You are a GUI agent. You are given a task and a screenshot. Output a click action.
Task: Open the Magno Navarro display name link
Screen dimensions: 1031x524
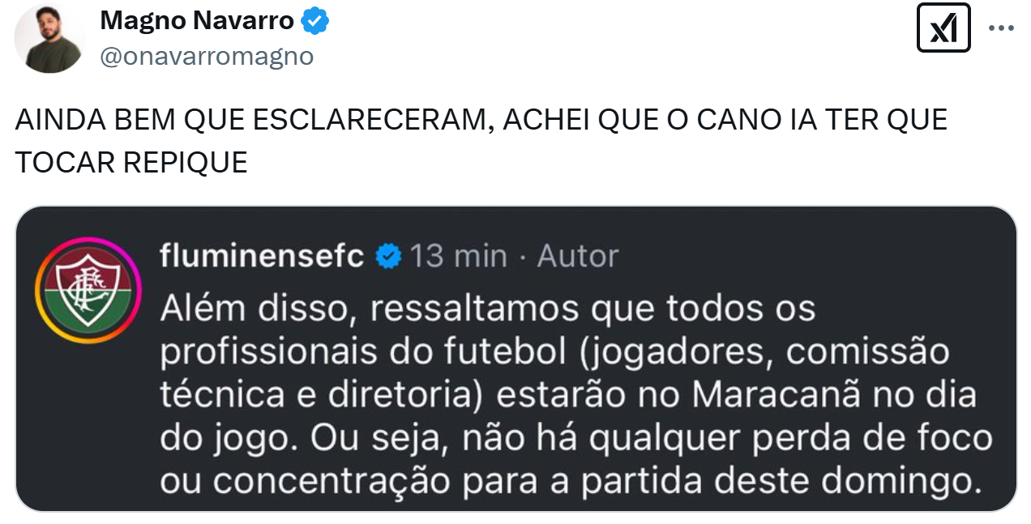click(197, 21)
